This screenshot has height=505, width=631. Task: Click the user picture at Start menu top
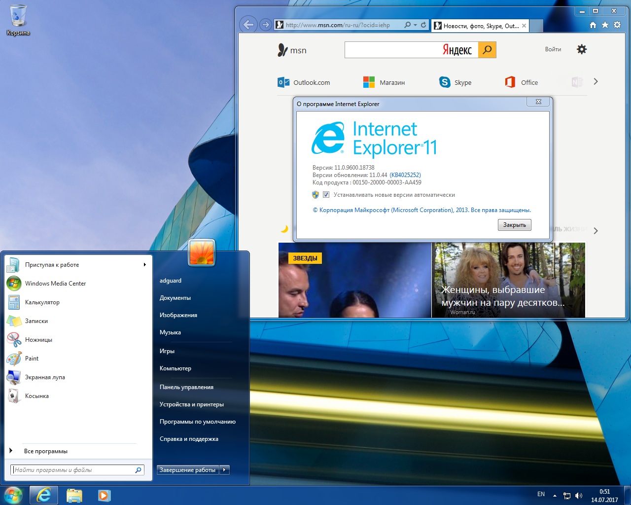click(x=202, y=252)
